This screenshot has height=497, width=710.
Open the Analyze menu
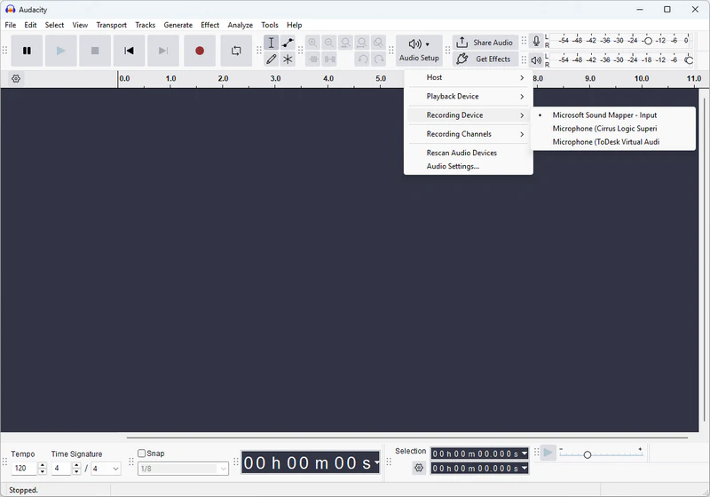click(x=240, y=25)
